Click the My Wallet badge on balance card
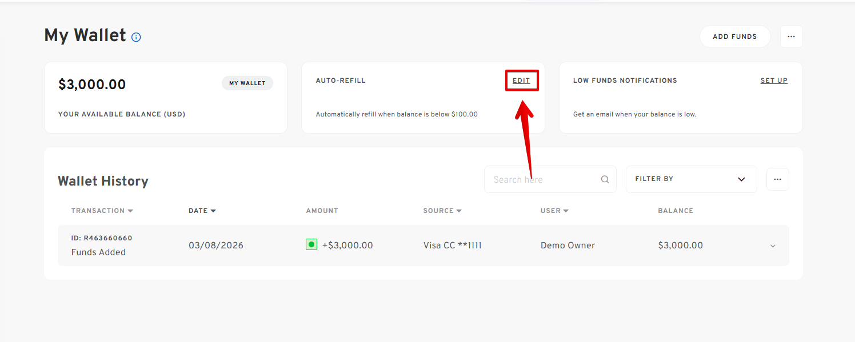Image resolution: width=855 pixels, height=342 pixels. [x=247, y=83]
